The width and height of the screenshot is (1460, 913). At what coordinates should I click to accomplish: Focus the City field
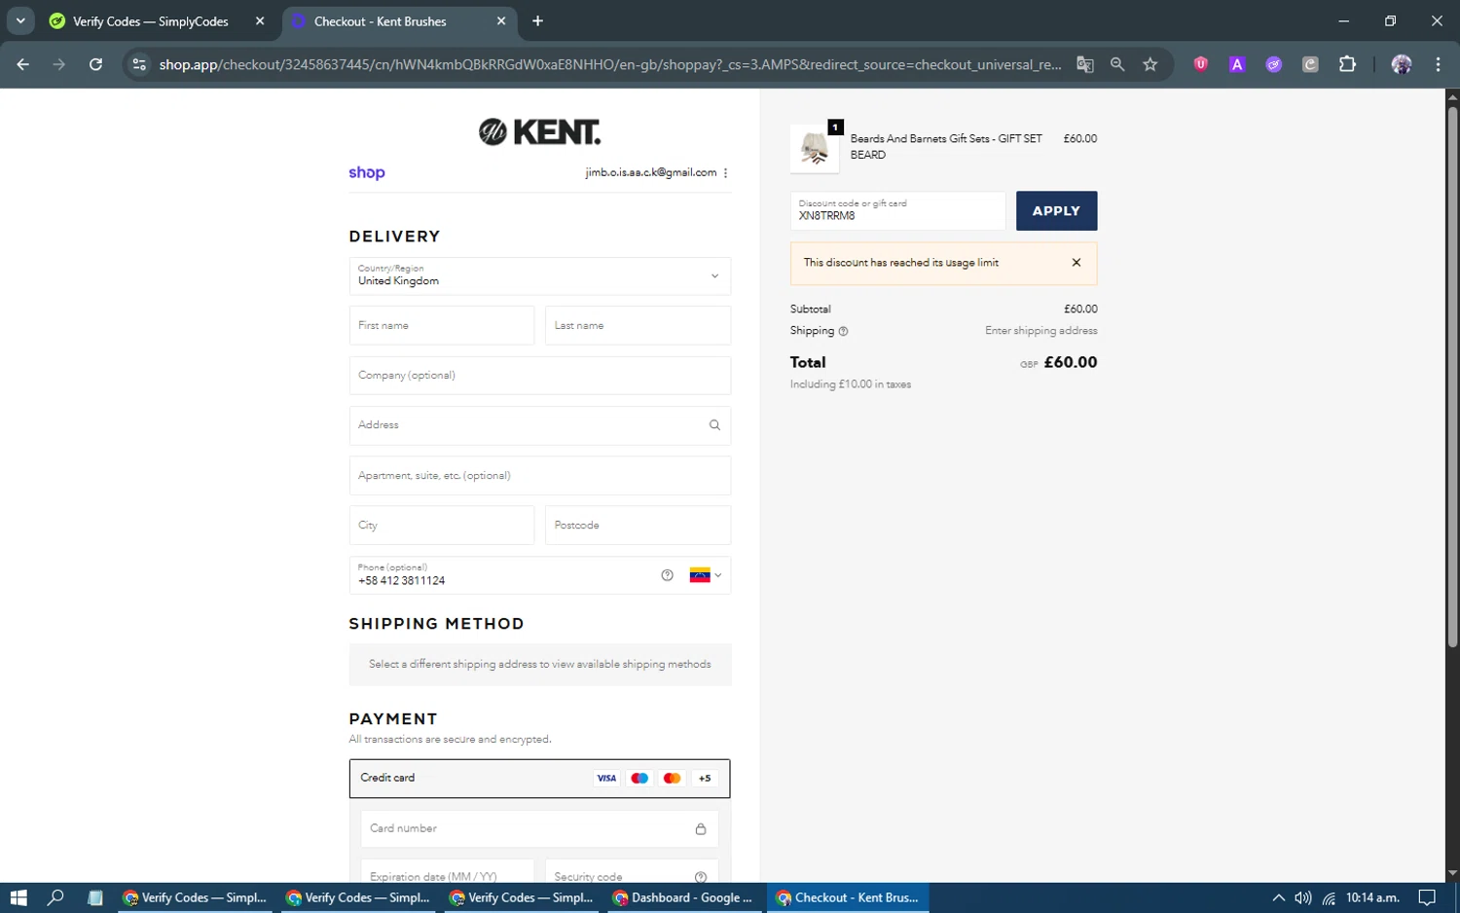tap(442, 525)
